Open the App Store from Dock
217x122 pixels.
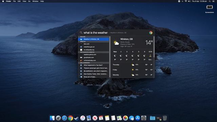[x=138, y=118]
